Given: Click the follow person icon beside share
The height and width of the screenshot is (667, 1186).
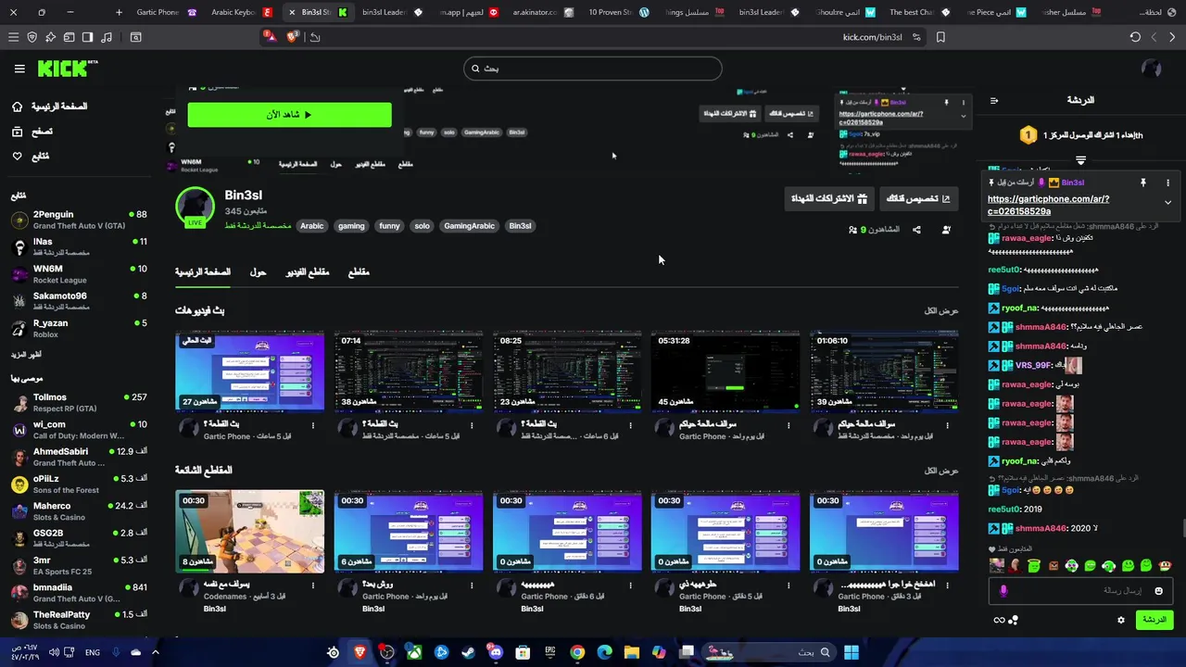Looking at the screenshot, I should click(x=946, y=230).
